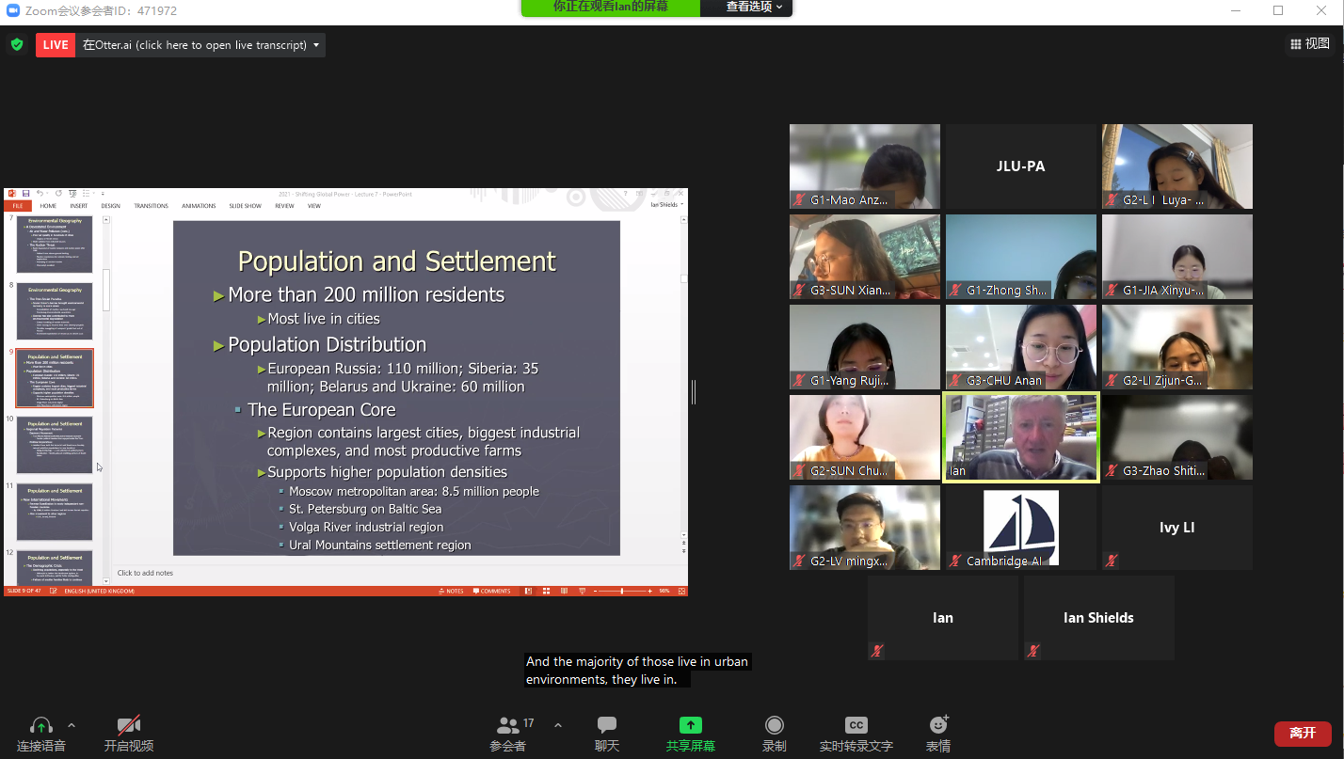Click the green encryption shield icon
1344x759 pixels.
(17, 44)
